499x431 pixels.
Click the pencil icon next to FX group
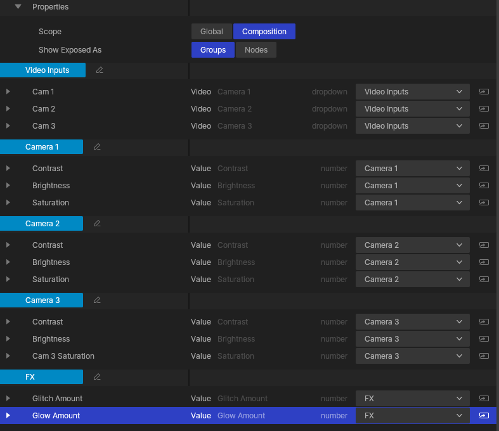coord(97,377)
